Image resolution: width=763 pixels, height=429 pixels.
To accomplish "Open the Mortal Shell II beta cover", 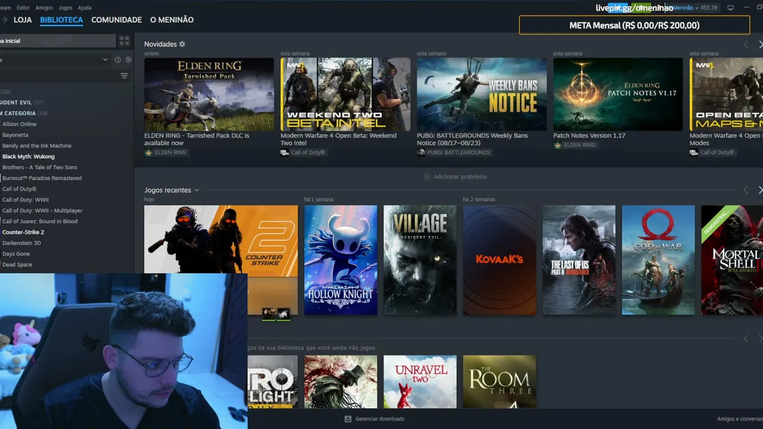I will pos(732,260).
